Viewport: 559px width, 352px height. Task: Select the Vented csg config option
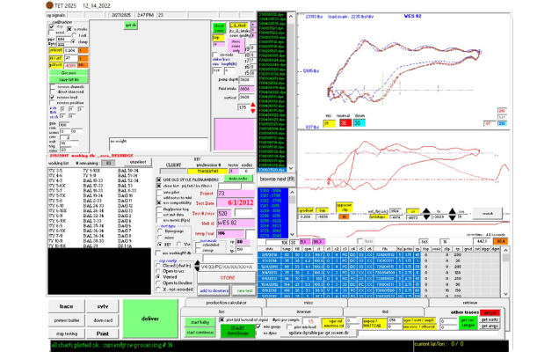pyautogui.click(x=158, y=277)
